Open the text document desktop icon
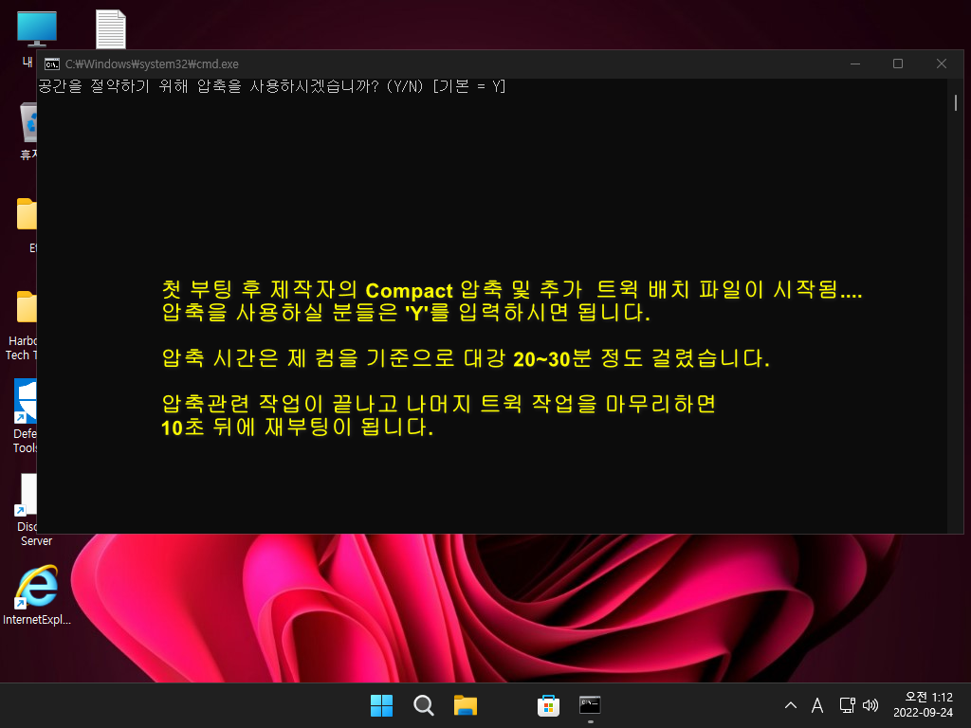Screen dimensions: 971x728 point(111,29)
